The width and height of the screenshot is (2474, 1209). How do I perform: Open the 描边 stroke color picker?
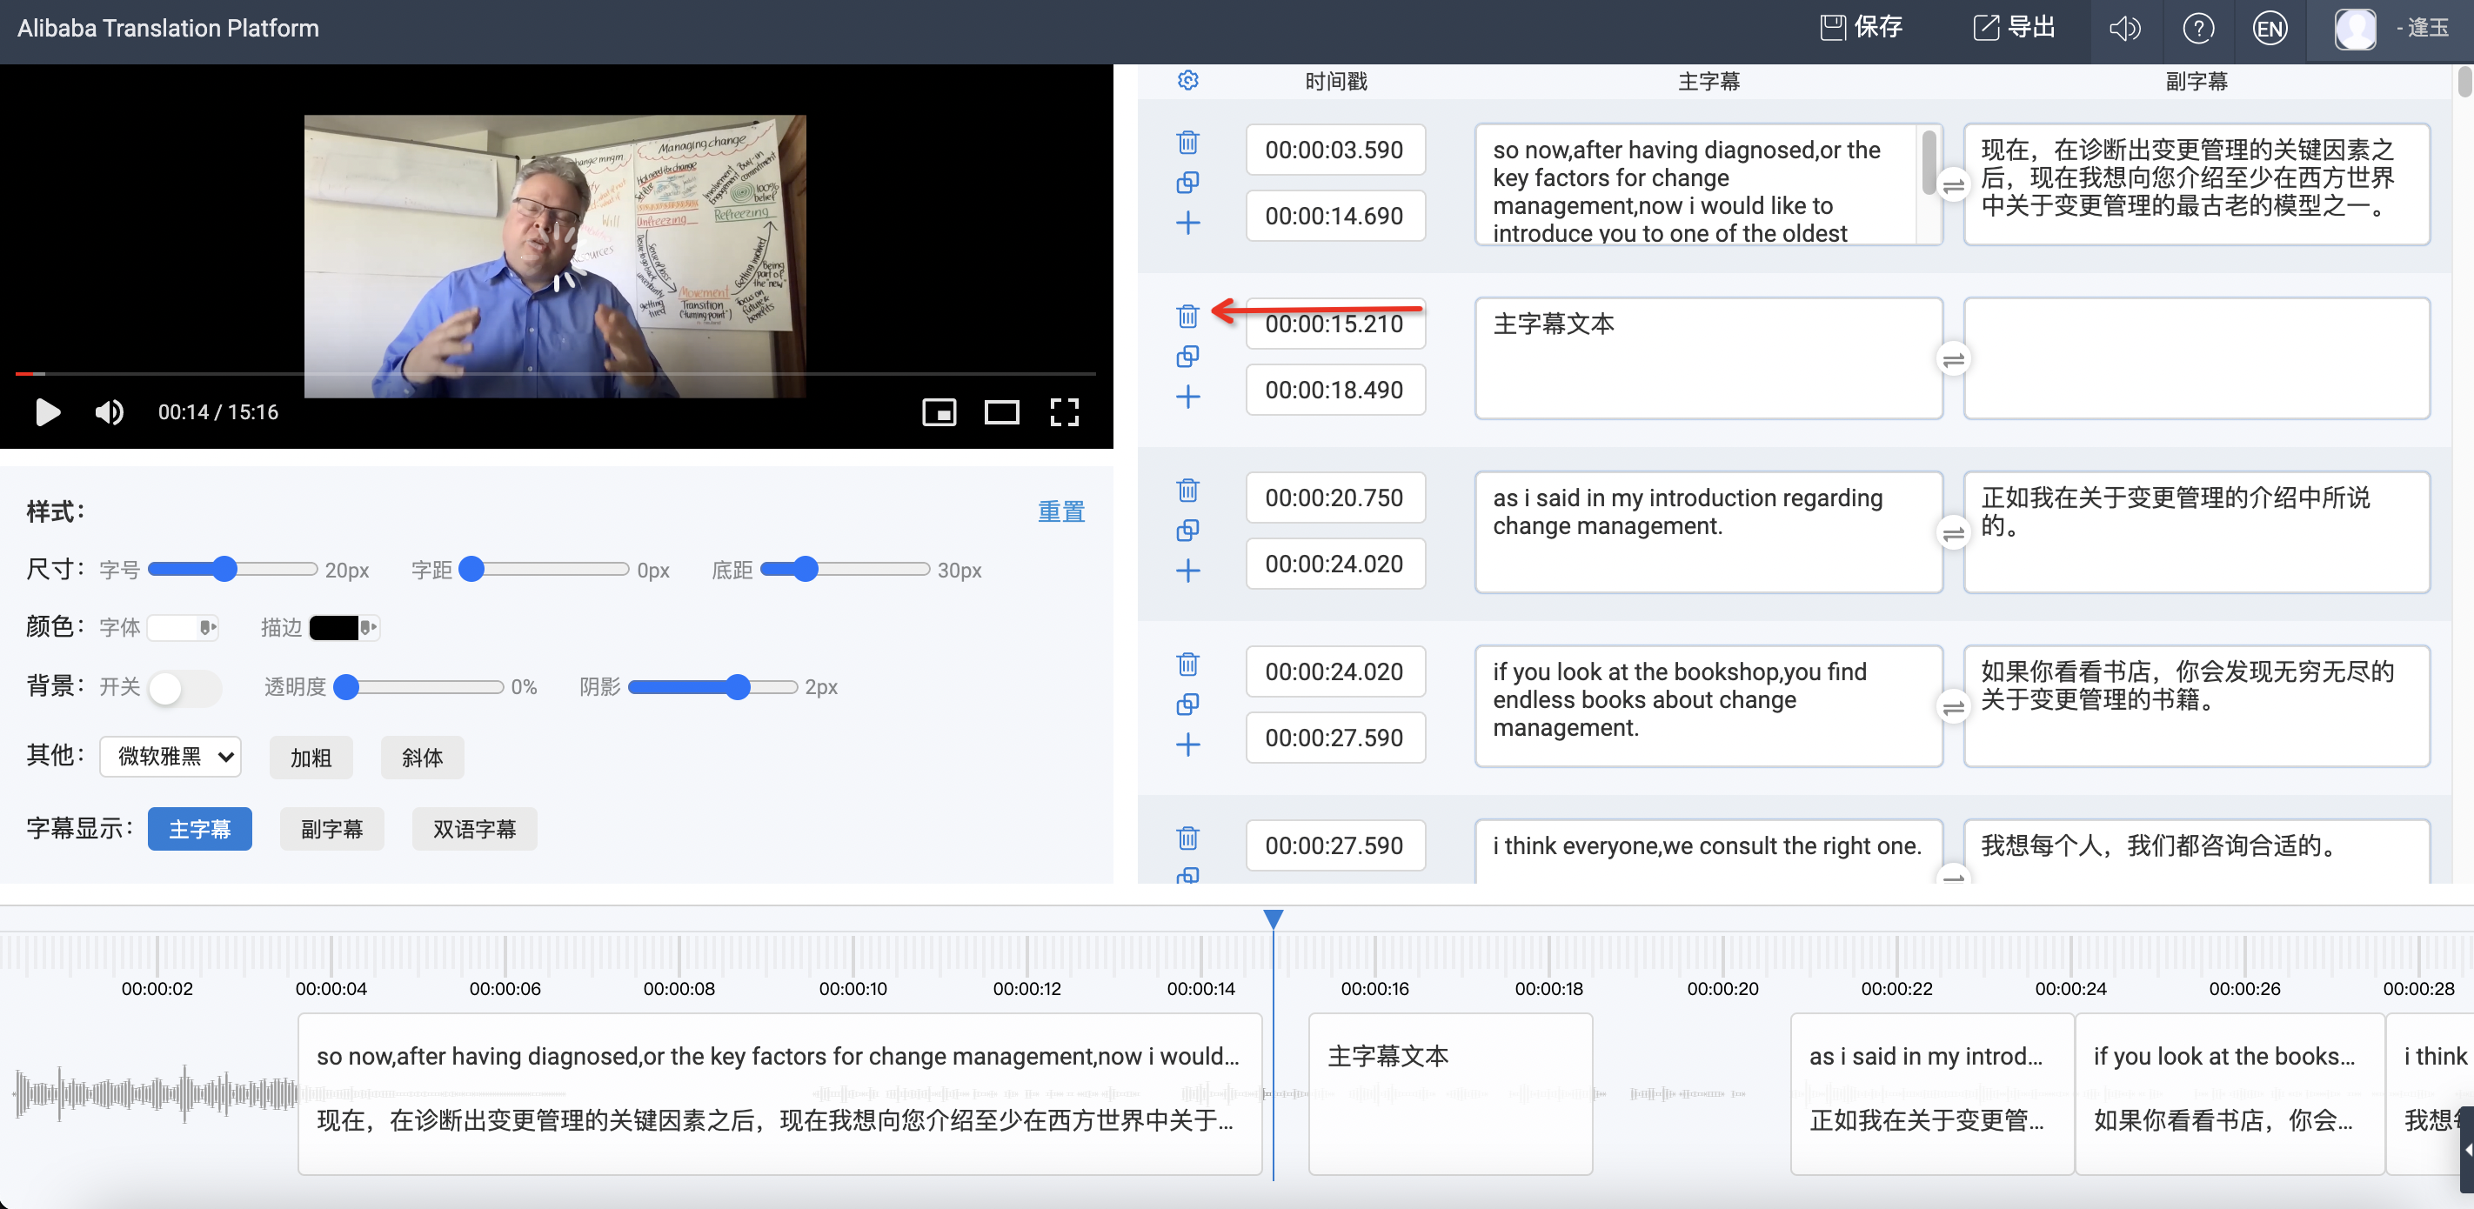point(344,628)
